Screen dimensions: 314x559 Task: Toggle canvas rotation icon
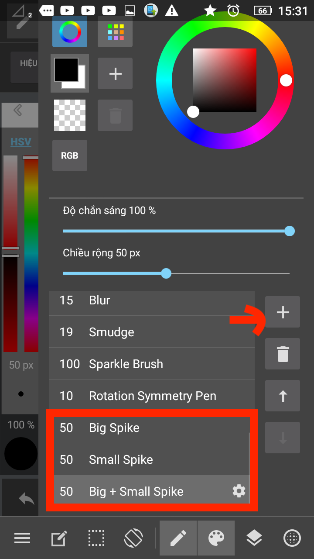(133, 538)
